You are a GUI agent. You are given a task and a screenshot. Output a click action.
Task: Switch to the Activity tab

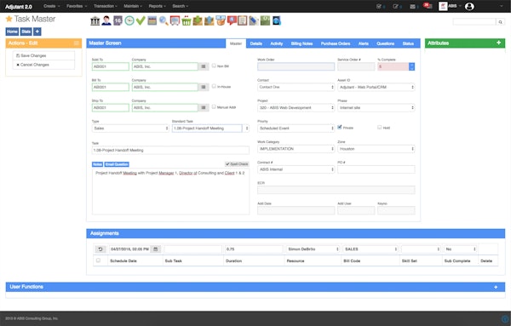[x=277, y=43]
